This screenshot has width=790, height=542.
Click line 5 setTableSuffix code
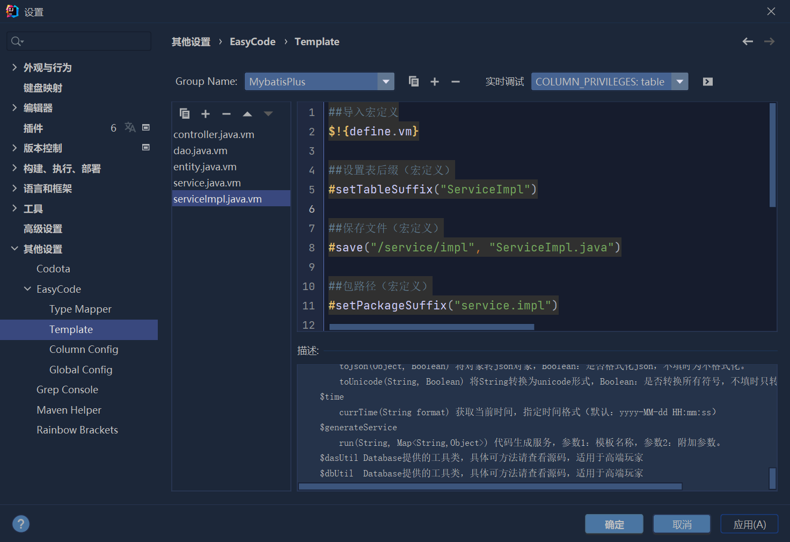coord(433,189)
